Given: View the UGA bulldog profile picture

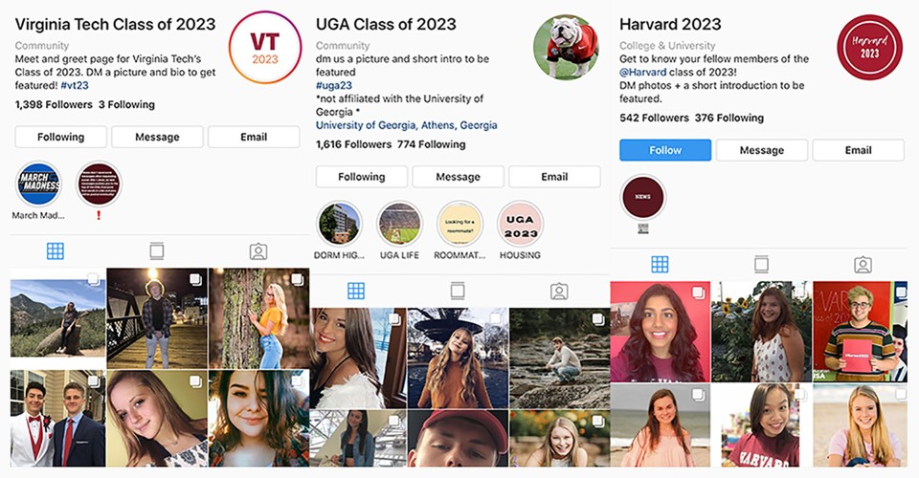Looking at the screenshot, I should [566, 48].
